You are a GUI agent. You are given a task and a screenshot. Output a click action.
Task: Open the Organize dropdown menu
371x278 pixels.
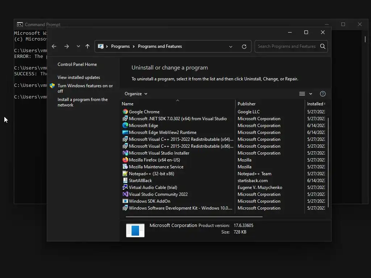point(136,94)
